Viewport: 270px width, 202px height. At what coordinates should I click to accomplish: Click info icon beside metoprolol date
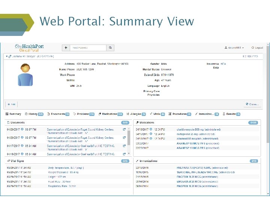(151, 134)
